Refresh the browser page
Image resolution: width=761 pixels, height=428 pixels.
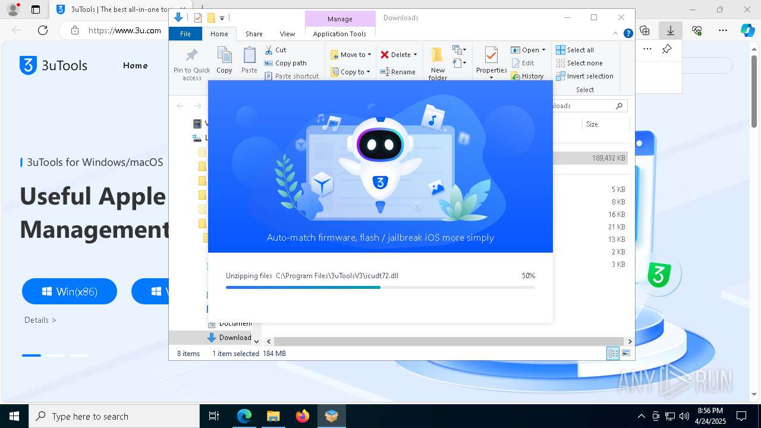pyautogui.click(x=42, y=30)
